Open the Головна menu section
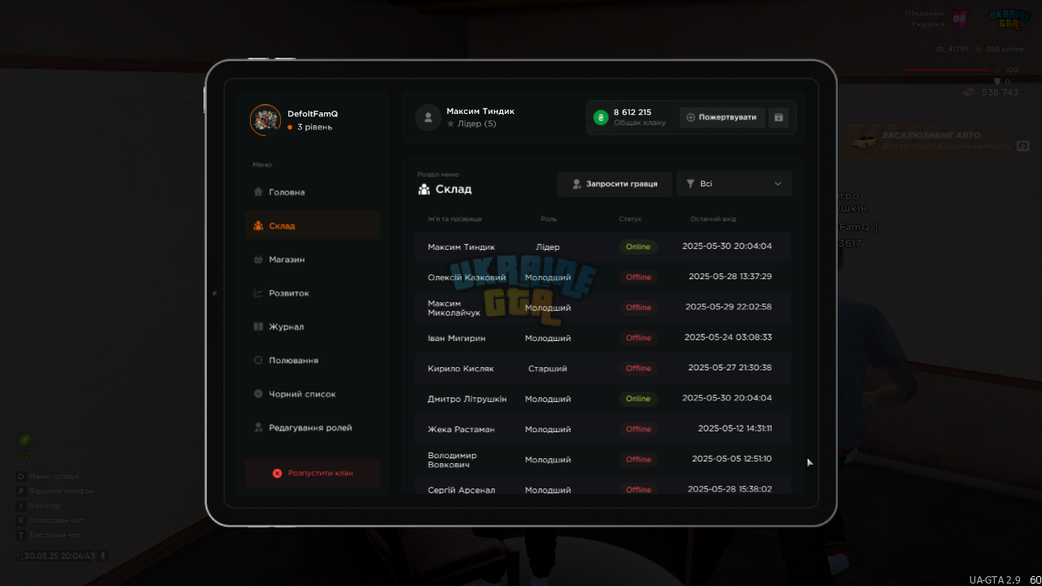The width and height of the screenshot is (1042, 586). 313,192
